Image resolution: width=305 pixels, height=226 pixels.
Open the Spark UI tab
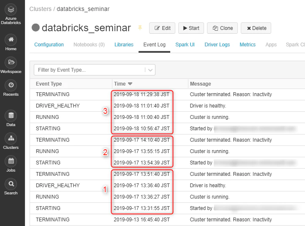[x=185, y=45]
